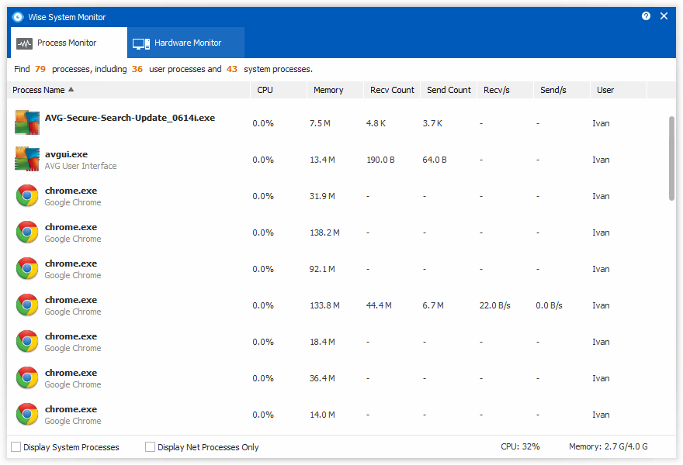Enable Display Net Processes Only checkbox

[x=150, y=446]
